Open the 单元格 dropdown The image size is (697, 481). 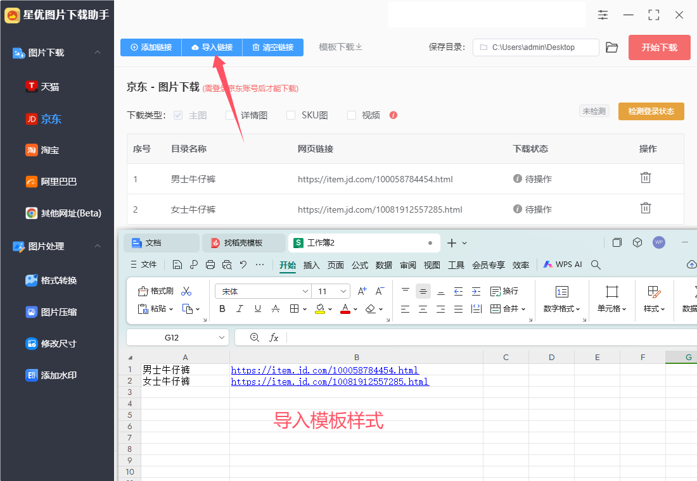611,309
